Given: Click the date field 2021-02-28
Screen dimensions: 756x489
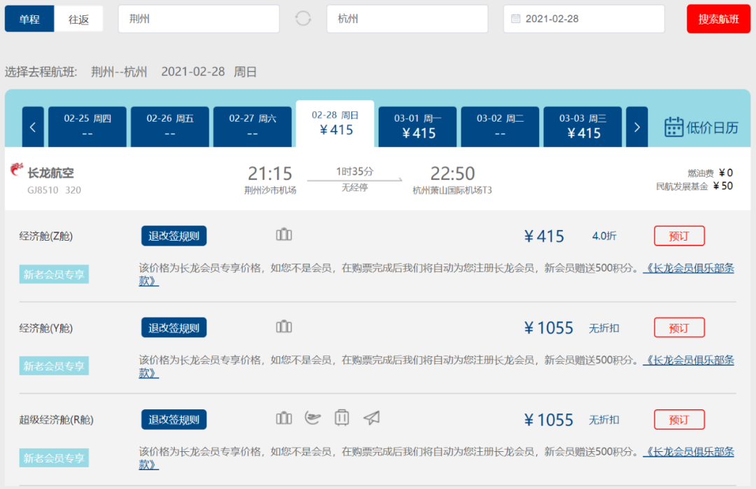Looking at the screenshot, I should pos(584,19).
